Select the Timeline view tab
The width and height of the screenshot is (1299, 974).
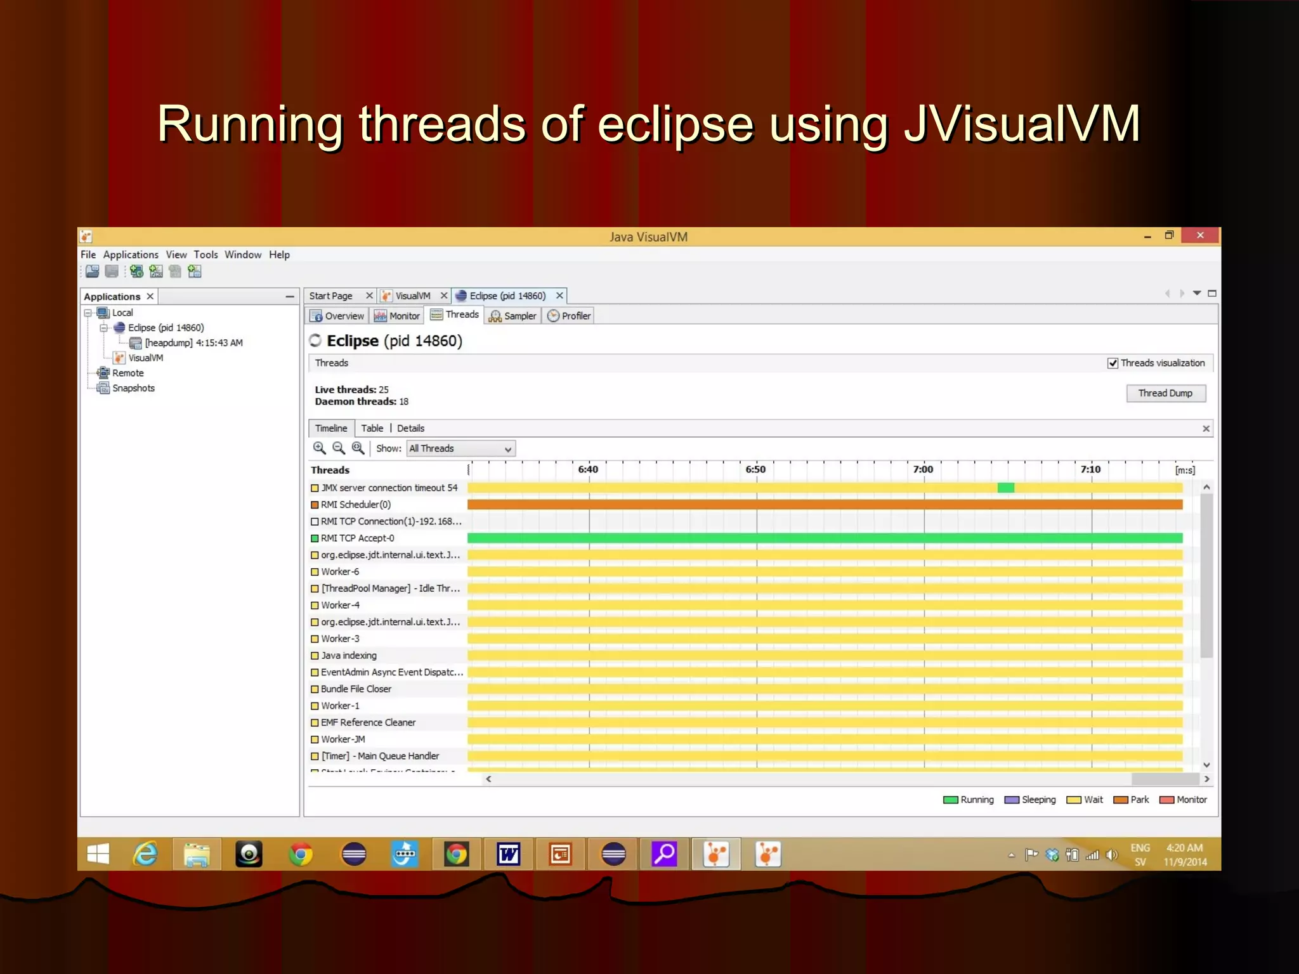coord(331,429)
